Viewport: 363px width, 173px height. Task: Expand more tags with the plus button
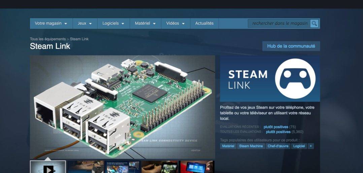(310, 146)
